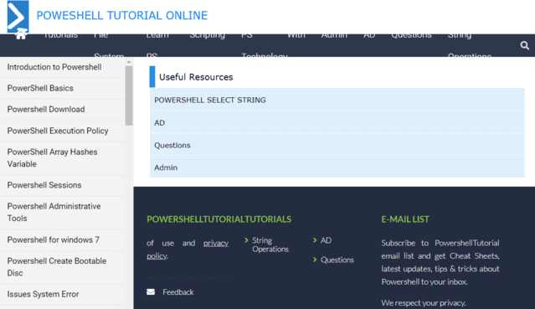Open Questions row in Useful Resources
This screenshot has width=535, height=309.
[337, 145]
